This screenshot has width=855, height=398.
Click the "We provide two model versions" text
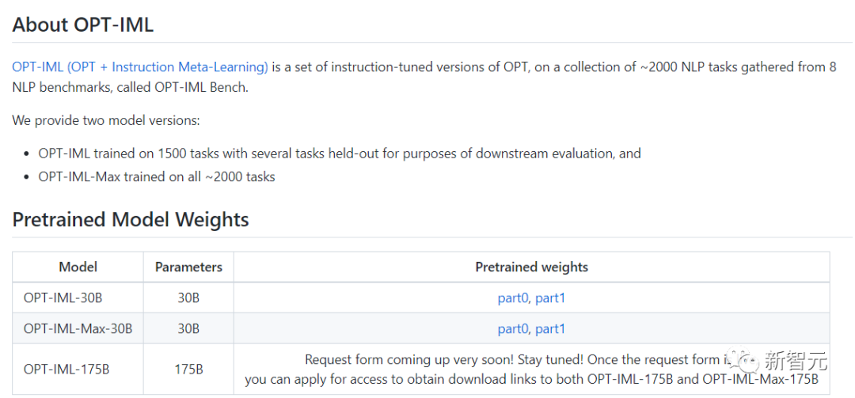point(106,121)
